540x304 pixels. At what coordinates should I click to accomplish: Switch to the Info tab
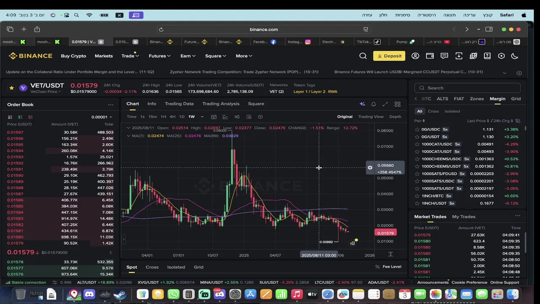point(152,104)
